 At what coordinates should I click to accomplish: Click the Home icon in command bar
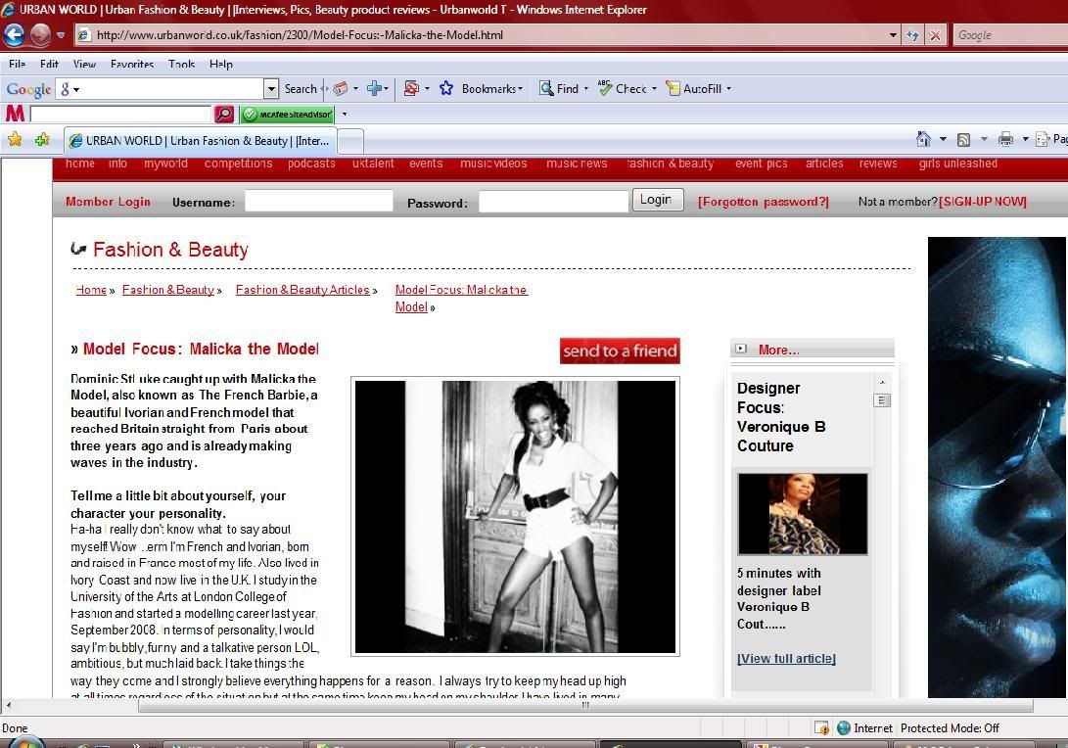coord(923,140)
